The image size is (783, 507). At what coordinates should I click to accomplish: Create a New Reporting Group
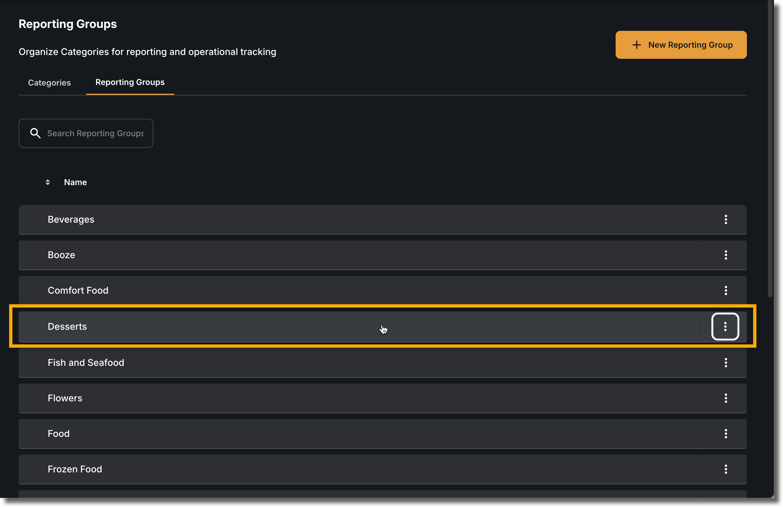click(x=681, y=45)
